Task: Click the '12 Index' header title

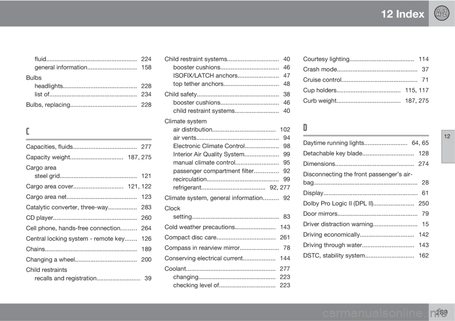Action: click(x=402, y=14)
